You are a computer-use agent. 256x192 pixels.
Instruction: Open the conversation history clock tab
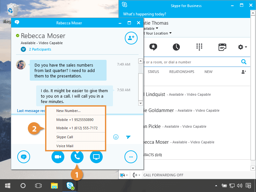click(x=176, y=47)
